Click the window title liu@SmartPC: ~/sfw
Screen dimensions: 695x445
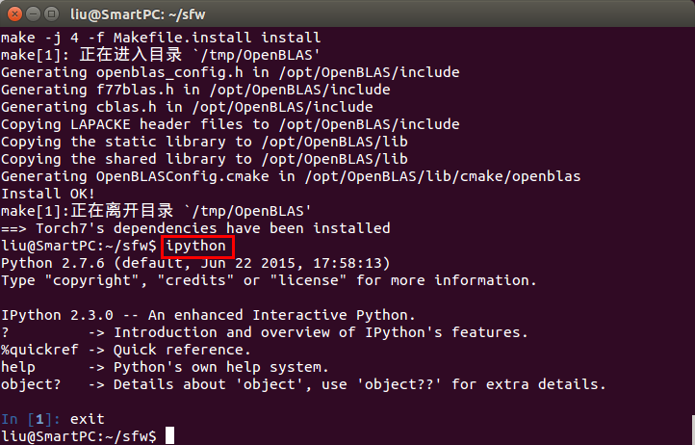pos(138,14)
